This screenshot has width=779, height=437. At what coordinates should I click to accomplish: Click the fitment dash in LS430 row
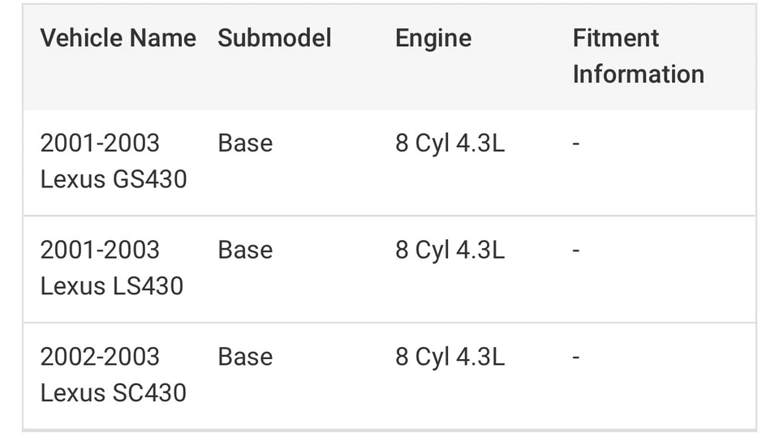576,251
